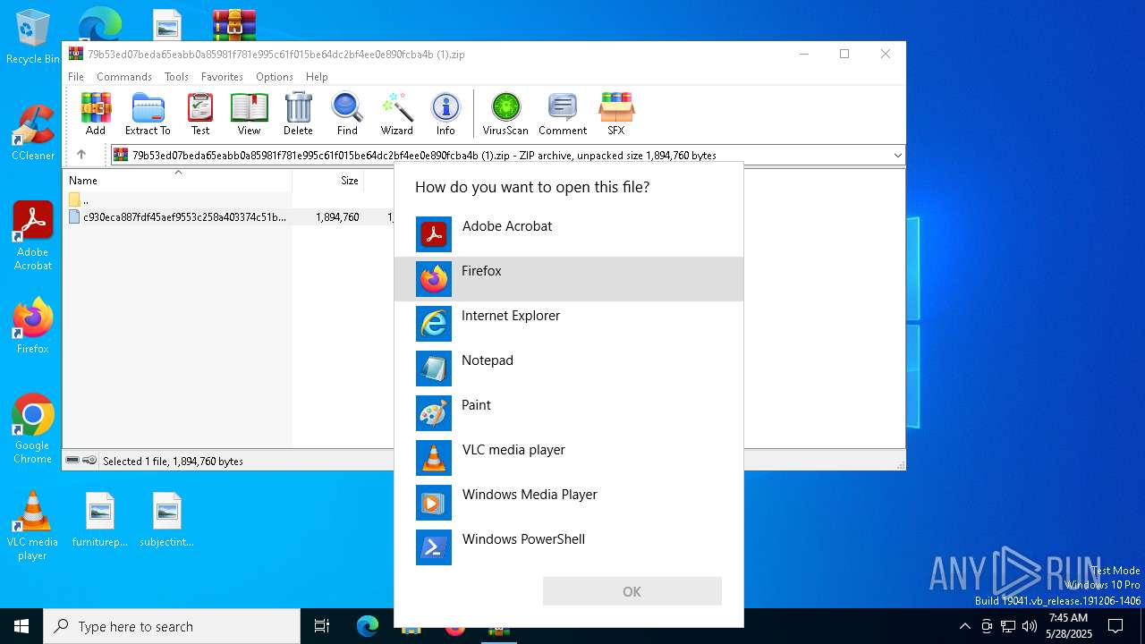Click the Comment toolbar icon

[563, 114]
